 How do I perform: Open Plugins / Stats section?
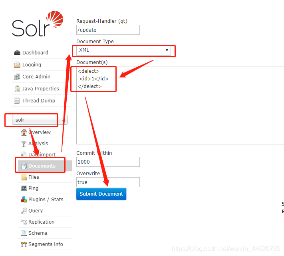point(46,199)
